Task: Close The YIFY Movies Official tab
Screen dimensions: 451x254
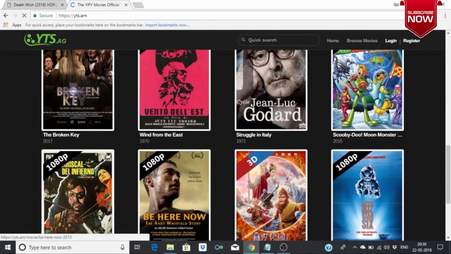Action: point(126,5)
